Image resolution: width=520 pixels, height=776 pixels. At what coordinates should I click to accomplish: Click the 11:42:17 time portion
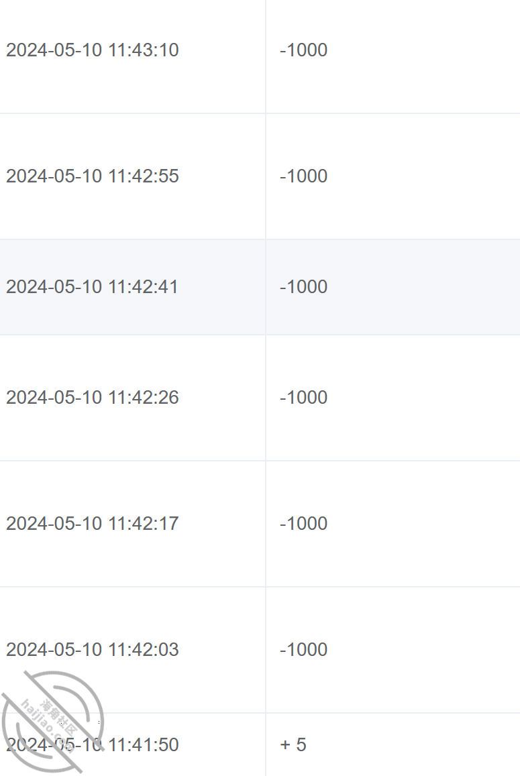(x=143, y=524)
